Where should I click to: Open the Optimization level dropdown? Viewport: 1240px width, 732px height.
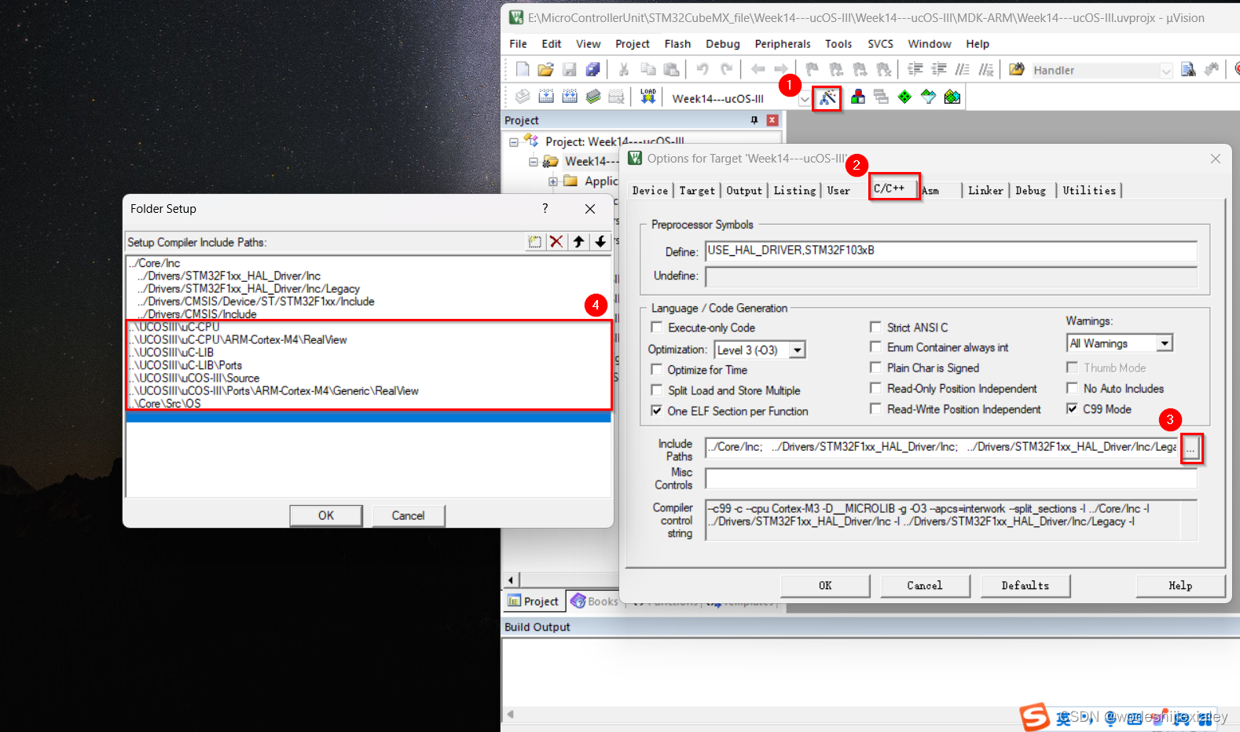click(x=798, y=350)
